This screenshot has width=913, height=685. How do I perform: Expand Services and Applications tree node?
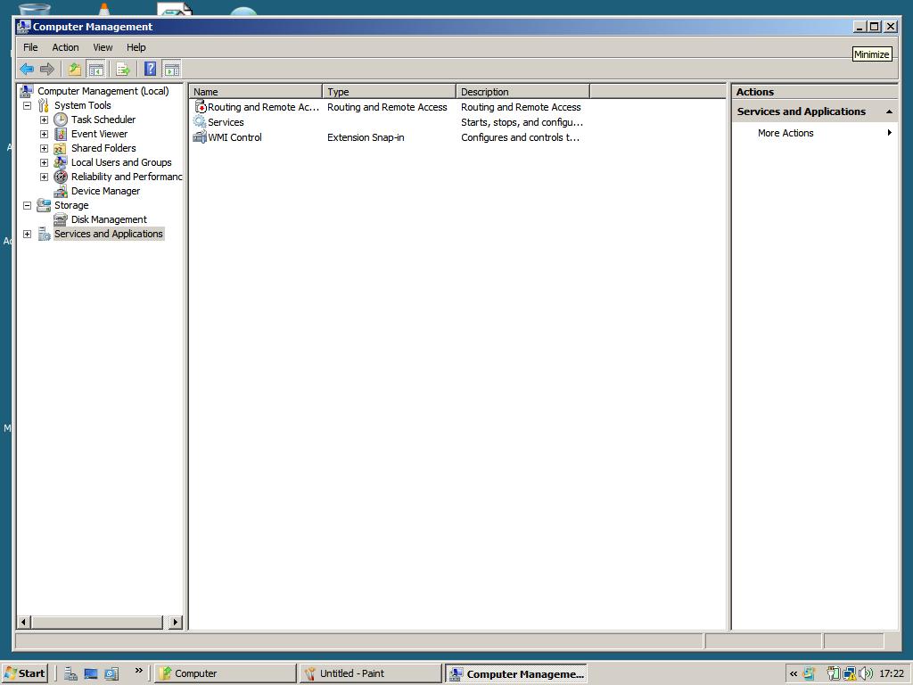click(27, 234)
